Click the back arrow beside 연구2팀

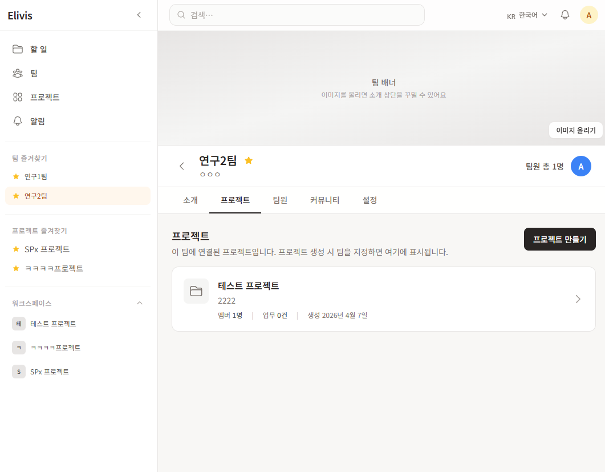pos(182,166)
